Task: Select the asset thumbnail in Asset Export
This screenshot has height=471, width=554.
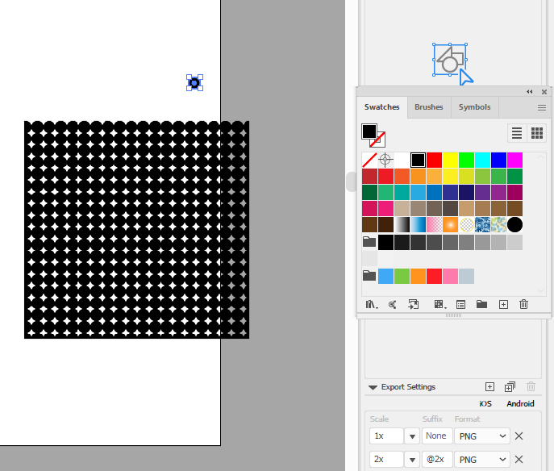Action: point(450,60)
